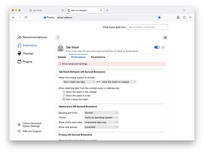Screen dimensions: 204x153
Task: Click the Add-ons Support help icon
Action: point(19,131)
